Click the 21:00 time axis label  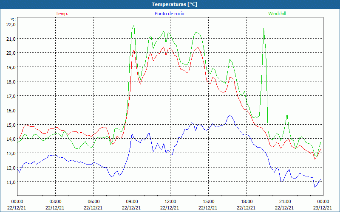pos(285,202)
